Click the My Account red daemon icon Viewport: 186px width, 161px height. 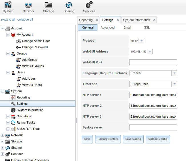coord(13,35)
